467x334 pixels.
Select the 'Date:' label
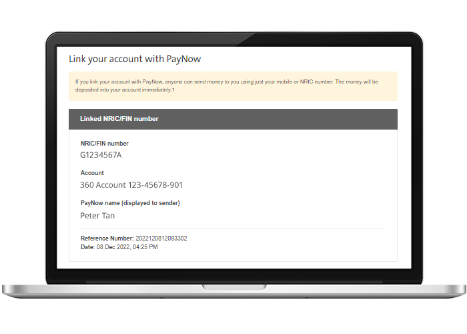87,247
